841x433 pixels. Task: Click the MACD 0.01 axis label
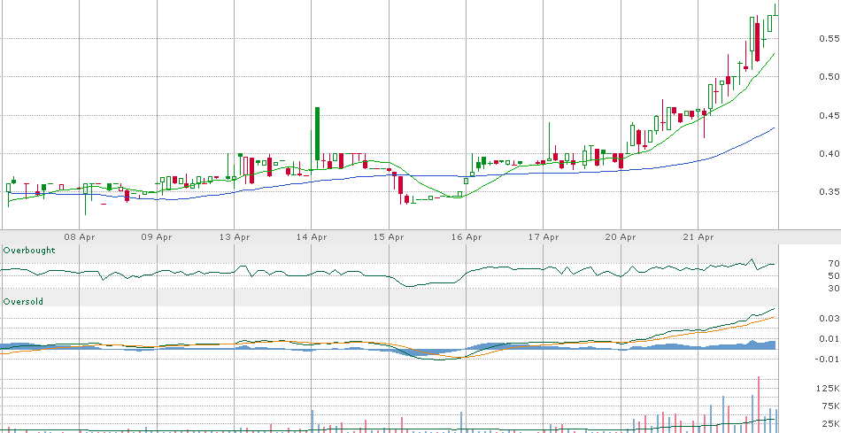tap(829, 338)
